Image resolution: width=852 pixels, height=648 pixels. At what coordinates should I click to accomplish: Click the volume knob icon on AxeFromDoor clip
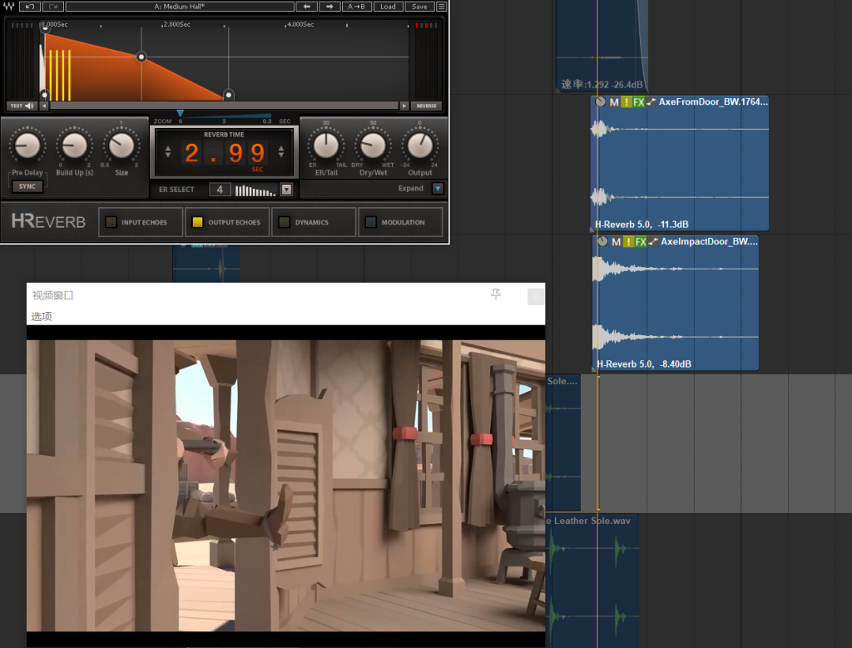pyautogui.click(x=601, y=101)
